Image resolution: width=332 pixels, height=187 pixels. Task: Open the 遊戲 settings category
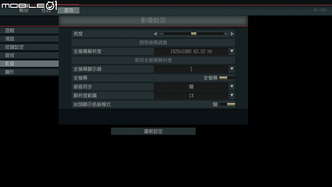(x=29, y=30)
